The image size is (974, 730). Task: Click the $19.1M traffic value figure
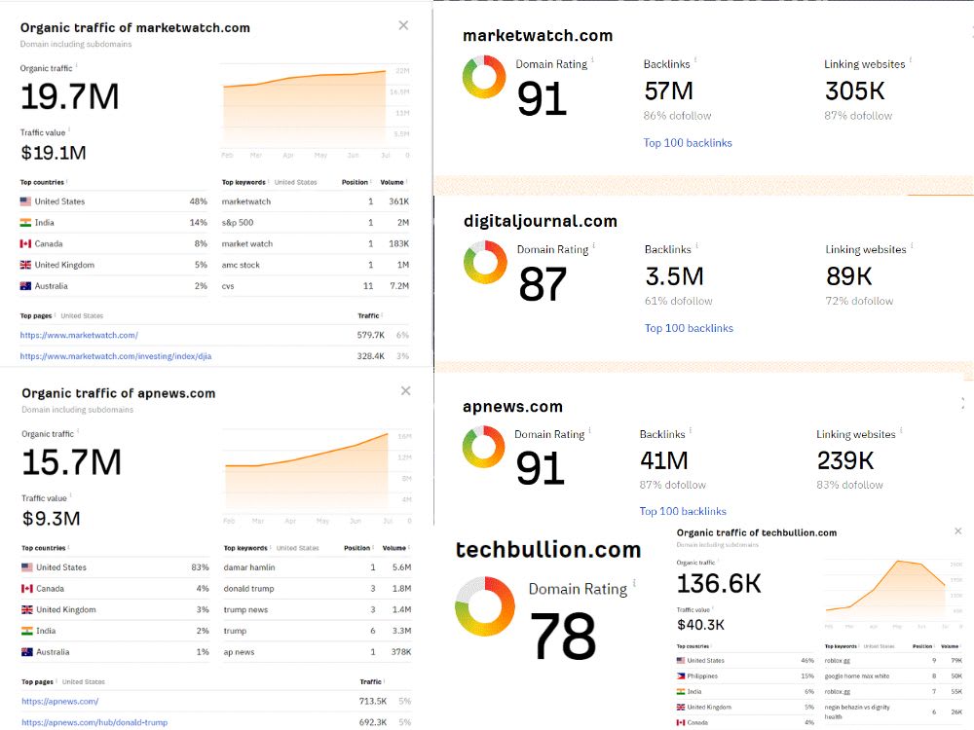54,153
